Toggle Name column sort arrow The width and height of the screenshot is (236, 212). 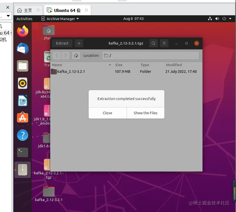pyautogui.click(x=110, y=65)
